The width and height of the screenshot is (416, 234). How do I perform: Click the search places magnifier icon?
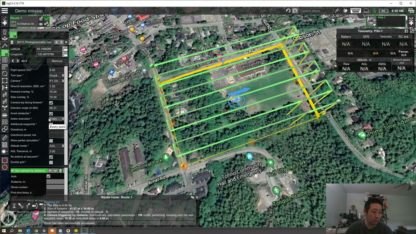337,11
